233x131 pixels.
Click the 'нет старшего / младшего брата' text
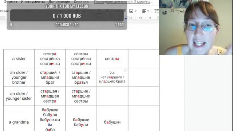[x=112, y=79]
